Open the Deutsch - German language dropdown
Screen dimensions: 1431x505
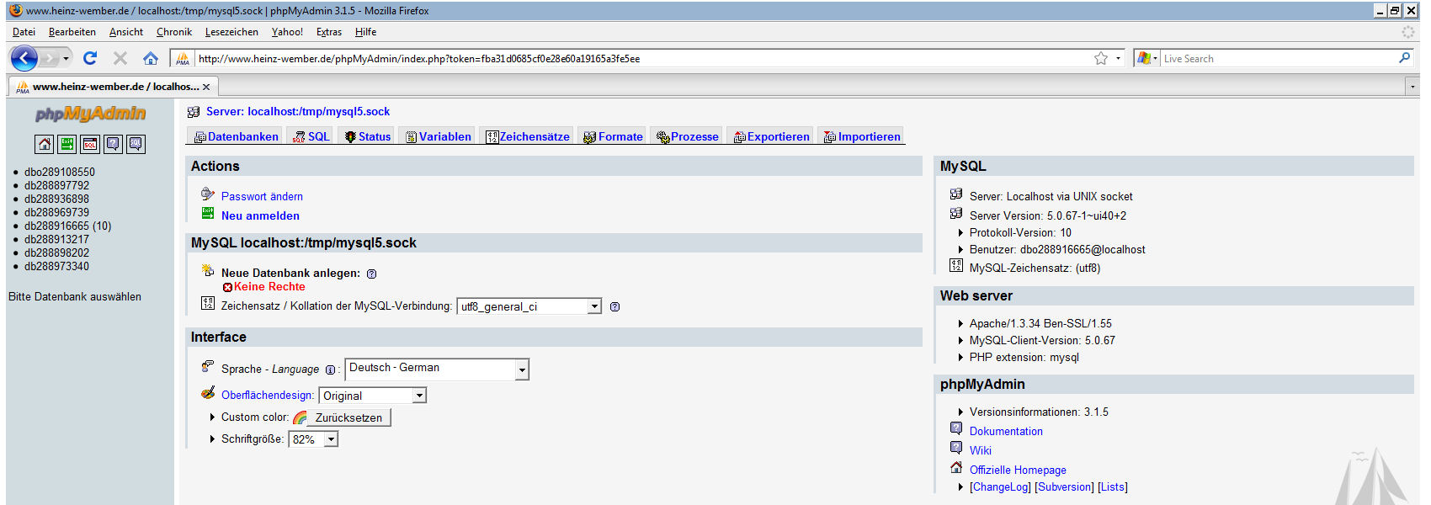437,369
